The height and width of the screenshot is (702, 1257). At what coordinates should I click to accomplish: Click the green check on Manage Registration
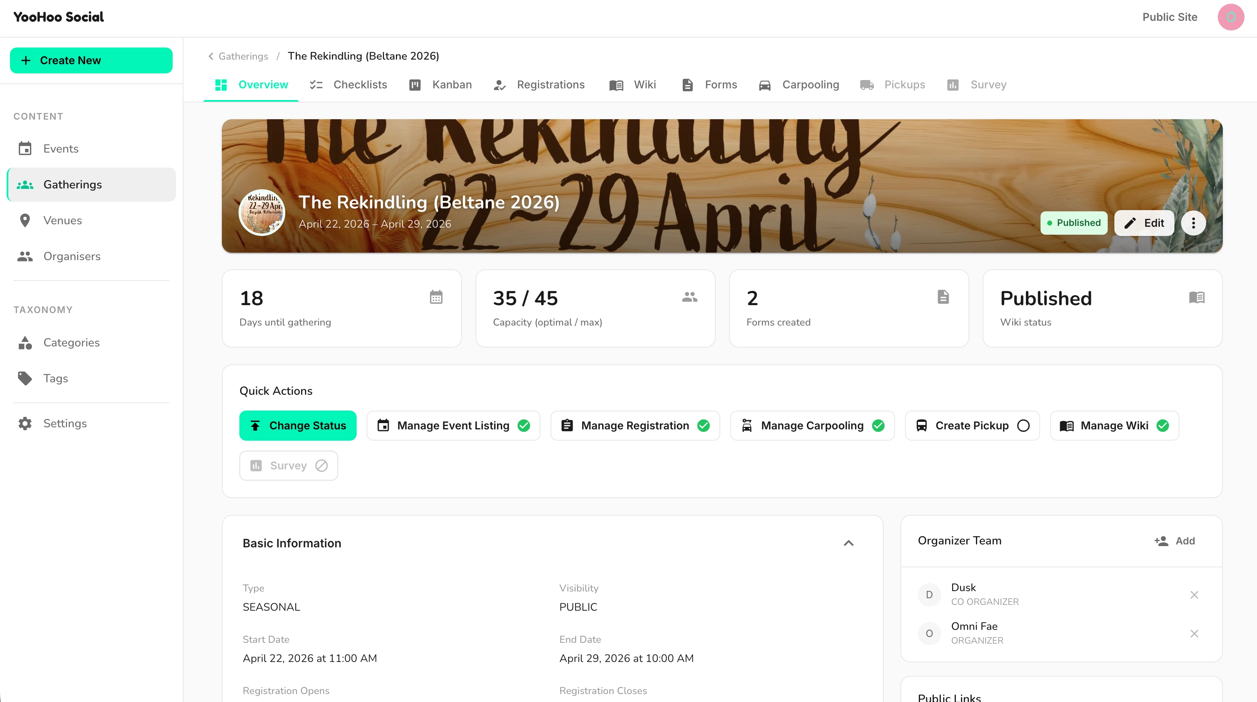(704, 425)
